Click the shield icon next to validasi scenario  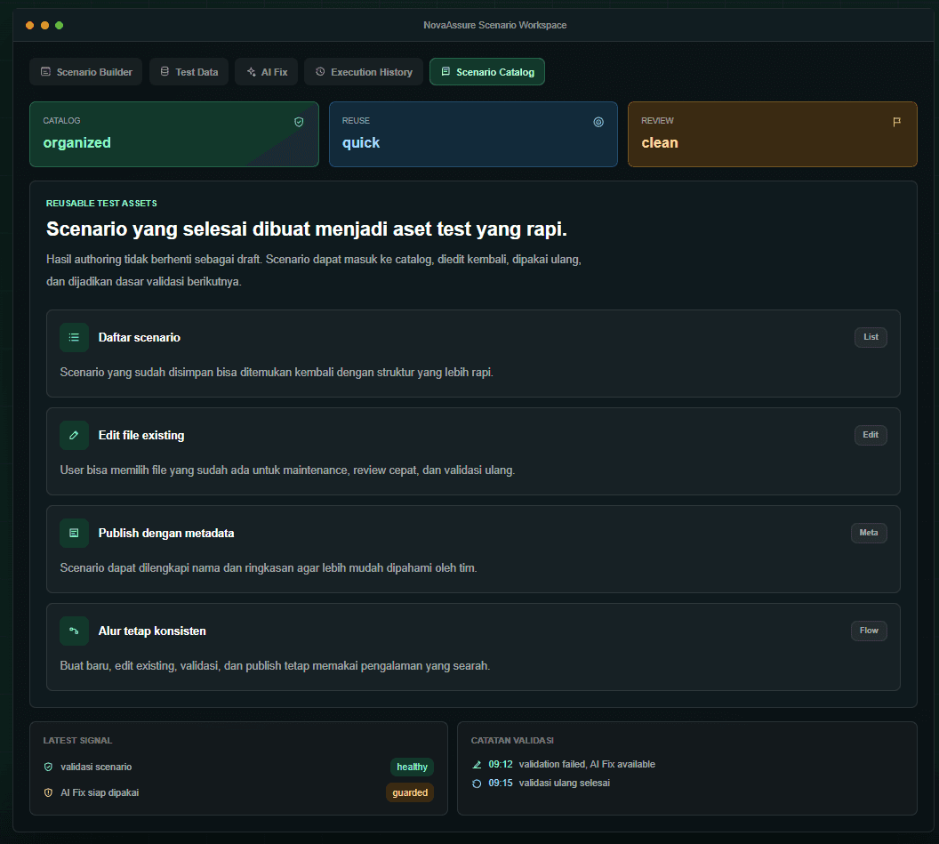[x=49, y=767]
